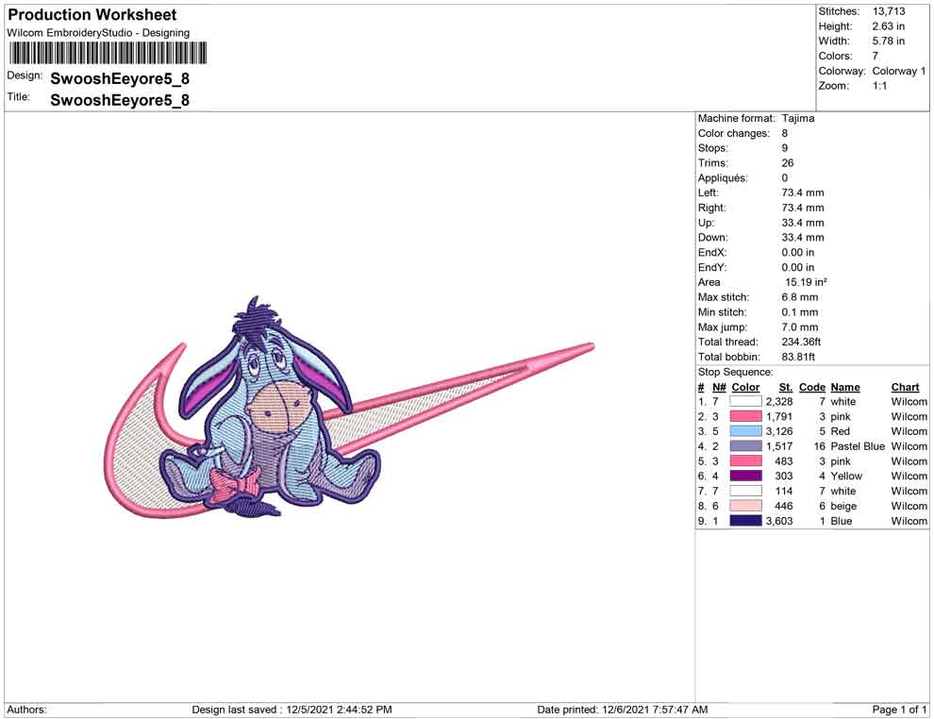Click the barcode under the worksheet heading
The width and height of the screenshot is (934, 719).
pyautogui.click(x=108, y=53)
